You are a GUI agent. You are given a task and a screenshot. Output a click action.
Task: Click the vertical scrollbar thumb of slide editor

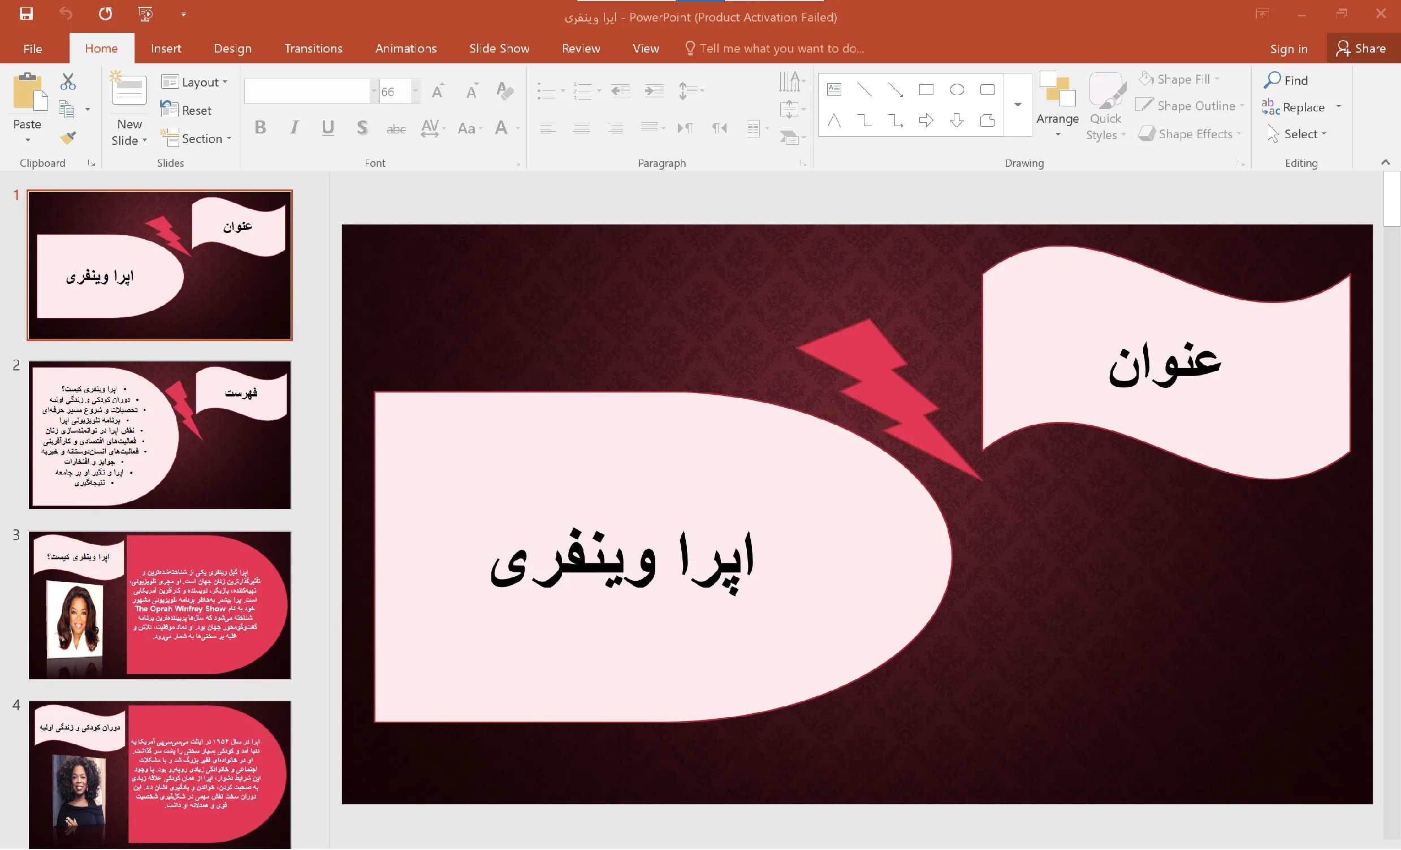(x=1392, y=199)
